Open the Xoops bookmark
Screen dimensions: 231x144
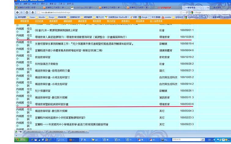51,17
